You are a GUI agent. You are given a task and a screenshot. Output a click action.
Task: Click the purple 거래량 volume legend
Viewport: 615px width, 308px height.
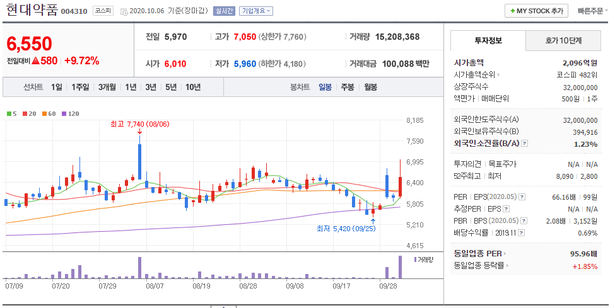pos(424,260)
